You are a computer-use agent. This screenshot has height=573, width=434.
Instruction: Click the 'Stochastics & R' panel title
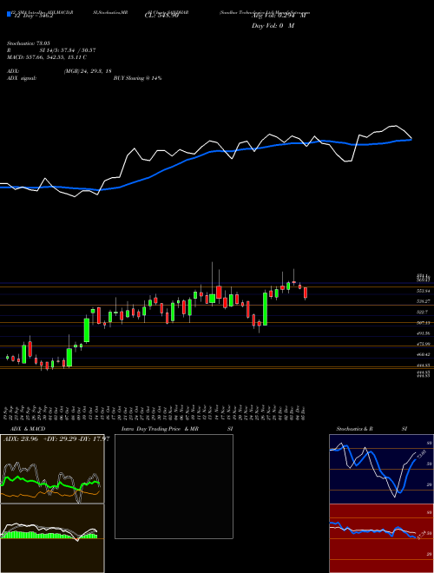(x=355, y=429)
